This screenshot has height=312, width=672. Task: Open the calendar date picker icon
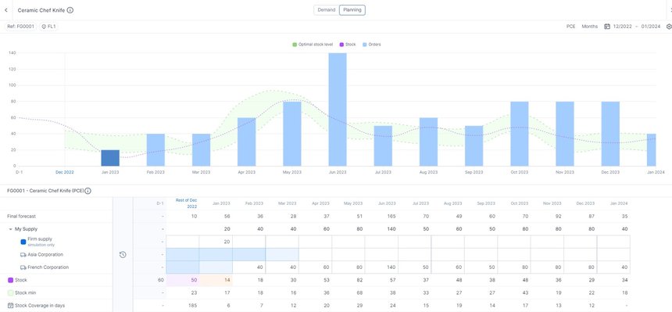(607, 26)
